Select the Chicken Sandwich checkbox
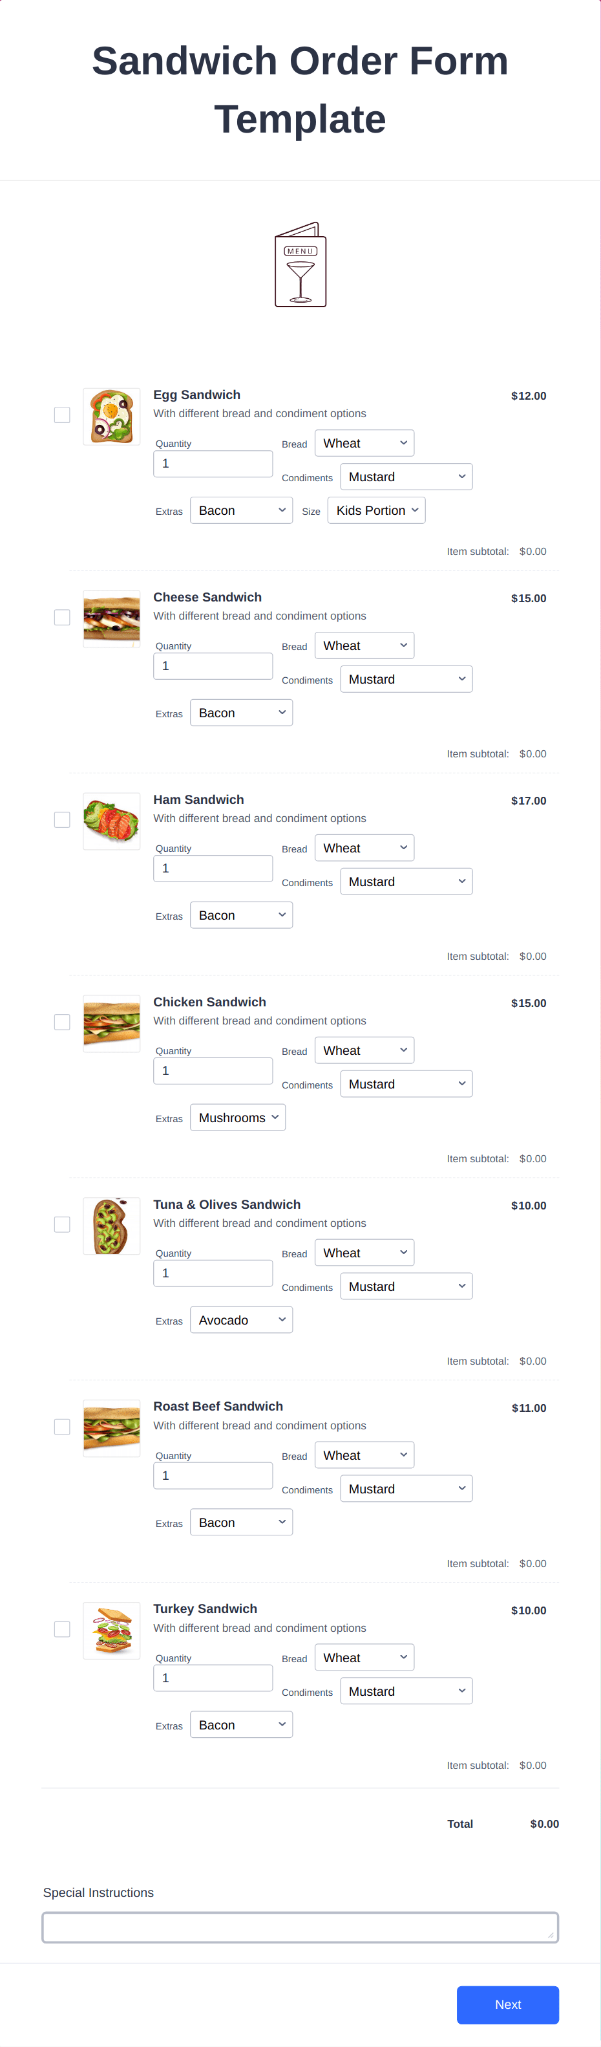The height and width of the screenshot is (2047, 601). coord(62,1022)
